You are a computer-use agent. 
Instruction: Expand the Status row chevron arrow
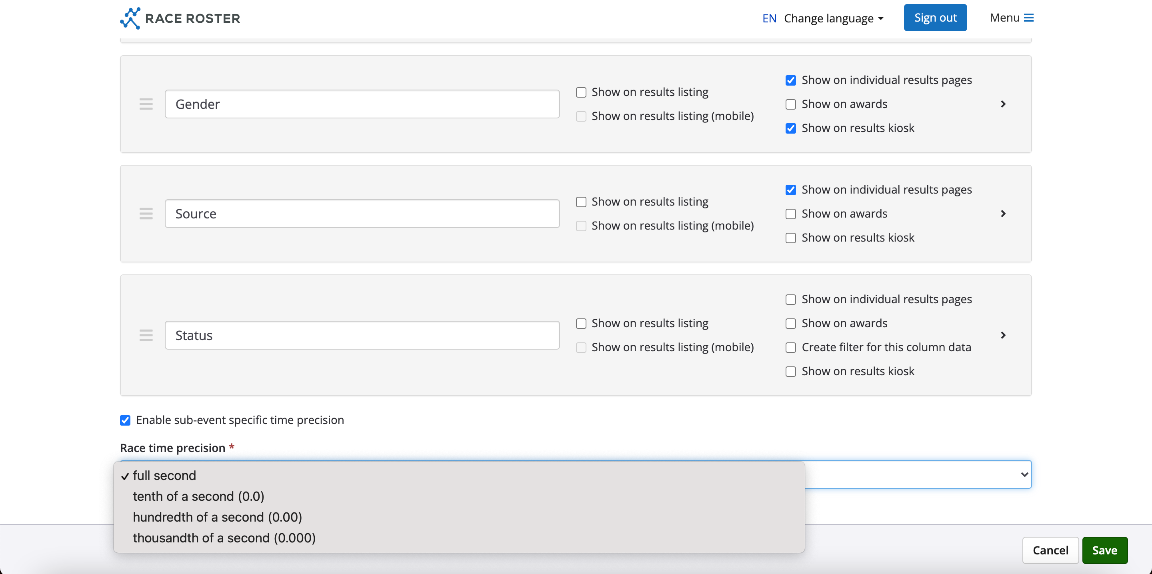click(1003, 335)
